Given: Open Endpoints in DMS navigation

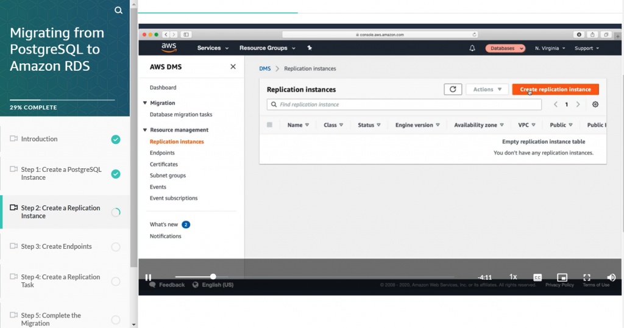Looking at the screenshot, I should pyautogui.click(x=162, y=153).
